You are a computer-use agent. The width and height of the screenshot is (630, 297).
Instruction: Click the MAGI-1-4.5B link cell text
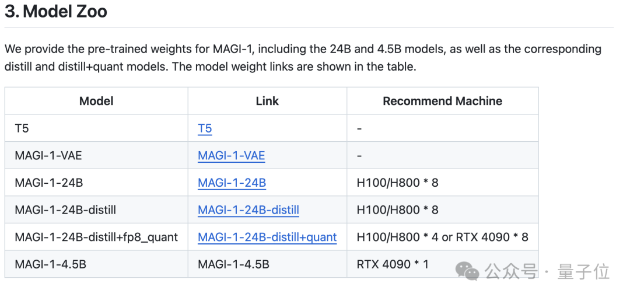tap(233, 264)
